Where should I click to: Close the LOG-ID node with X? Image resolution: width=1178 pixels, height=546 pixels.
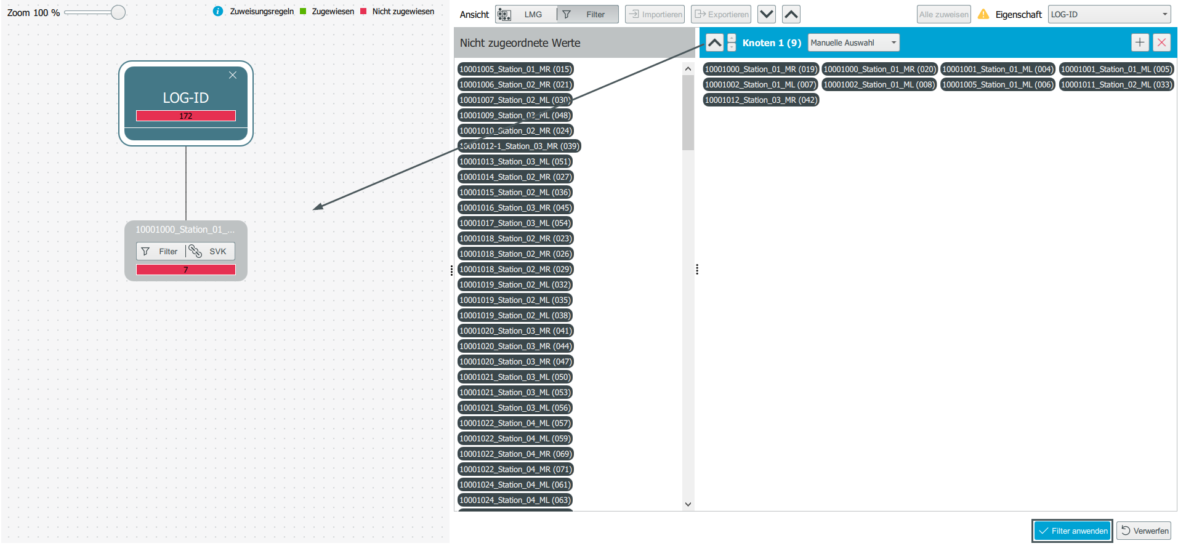[233, 75]
